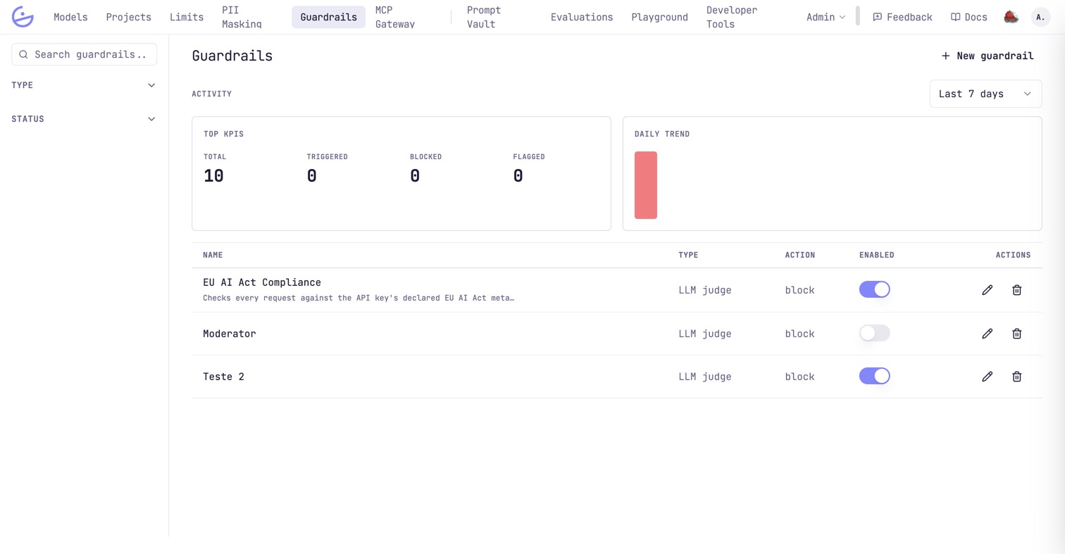Delete the Teste 2 guardrail
Image resolution: width=1065 pixels, height=554 pixels.
pyautogui.click(x=1016, y=377)
